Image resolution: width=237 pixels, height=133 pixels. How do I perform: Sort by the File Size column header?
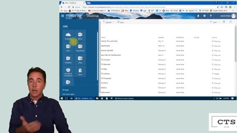click(x=197, y=37)
